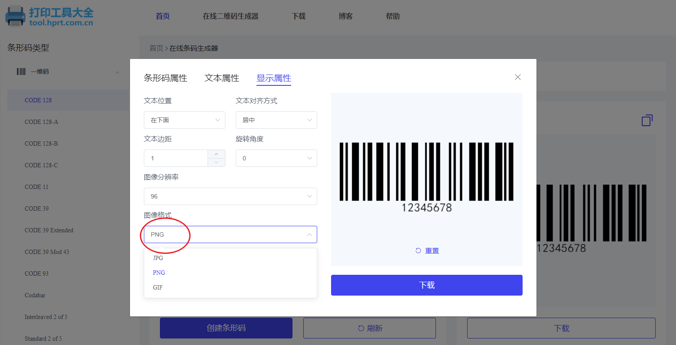The image size is (676, 345).
Task: Open 首页 in the top navigation
Action: 163,16
